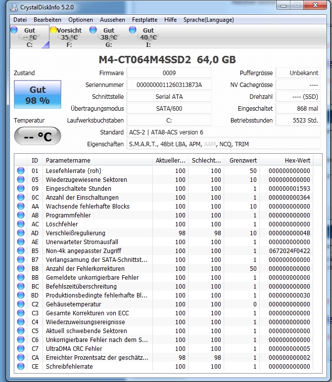Click status icon for Non-4k angepasster Zugriff
The width and height of the screenshot is (332, 382).
tap(21, 251)
